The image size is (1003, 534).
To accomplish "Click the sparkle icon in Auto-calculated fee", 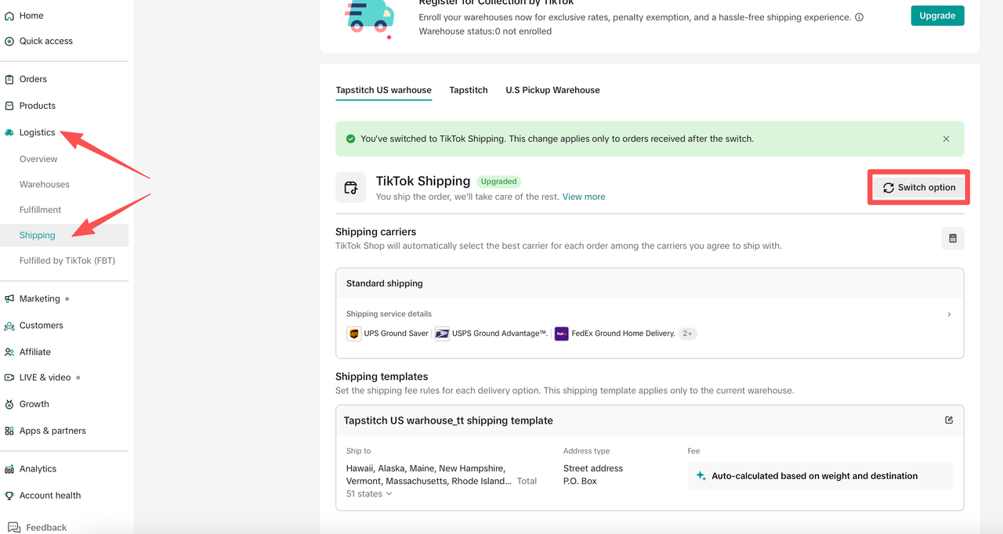I will click(x=701, y=476).
